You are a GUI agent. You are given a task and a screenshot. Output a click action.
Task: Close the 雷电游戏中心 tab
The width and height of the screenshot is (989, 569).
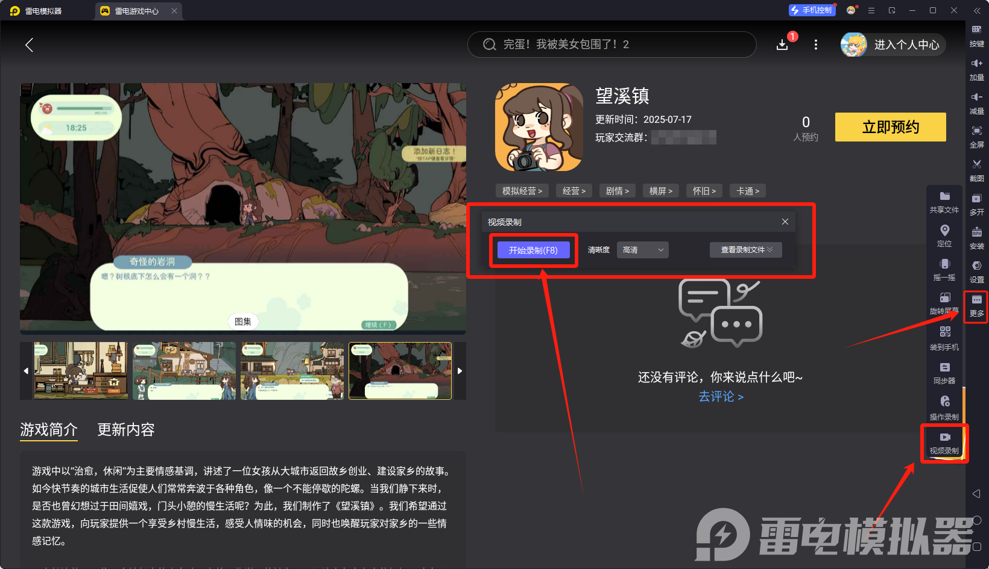point(174,11)
